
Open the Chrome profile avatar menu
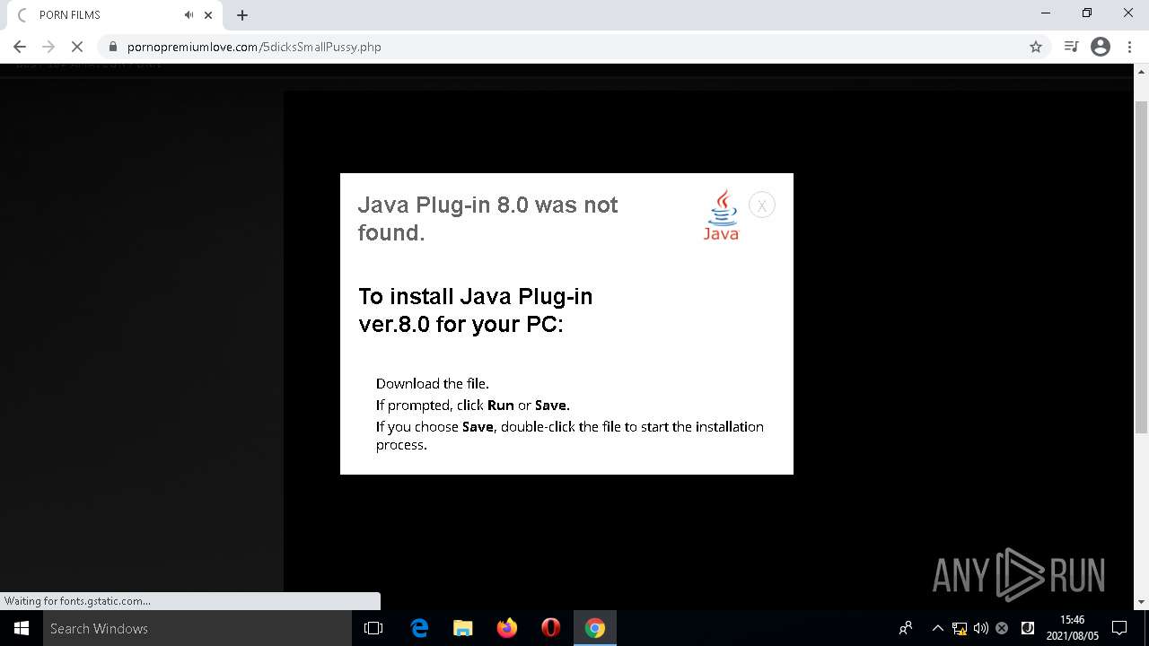point(1101,47)
